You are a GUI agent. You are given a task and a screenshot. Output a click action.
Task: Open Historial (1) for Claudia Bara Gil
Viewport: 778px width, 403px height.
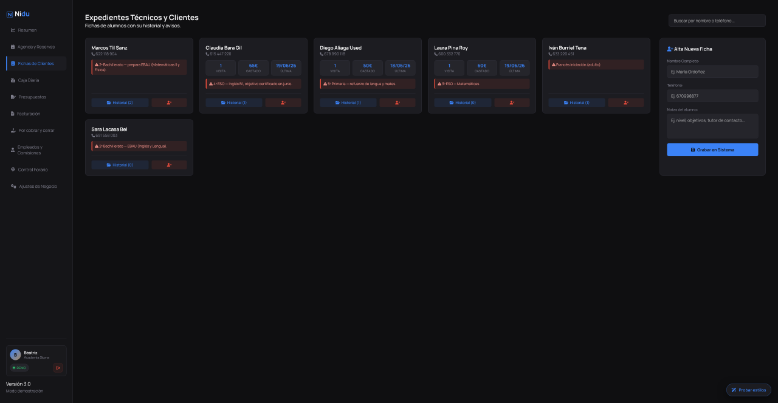(x=234, y=103)
